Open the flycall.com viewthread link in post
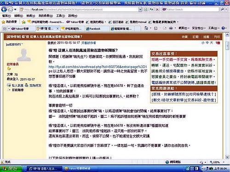This screenshot has height=172, width=230. coord(98,67)
